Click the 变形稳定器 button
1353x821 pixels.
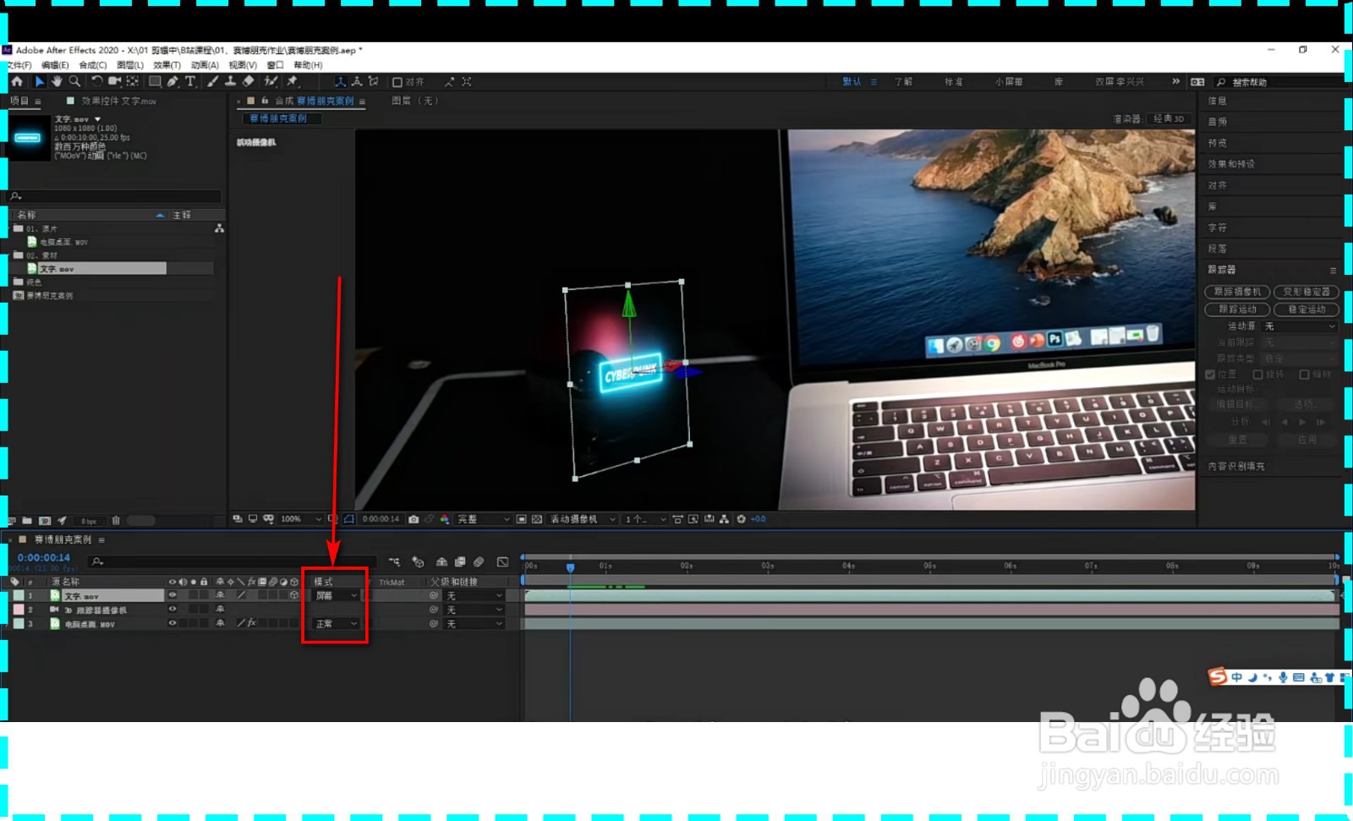[x=1306, y=292]
